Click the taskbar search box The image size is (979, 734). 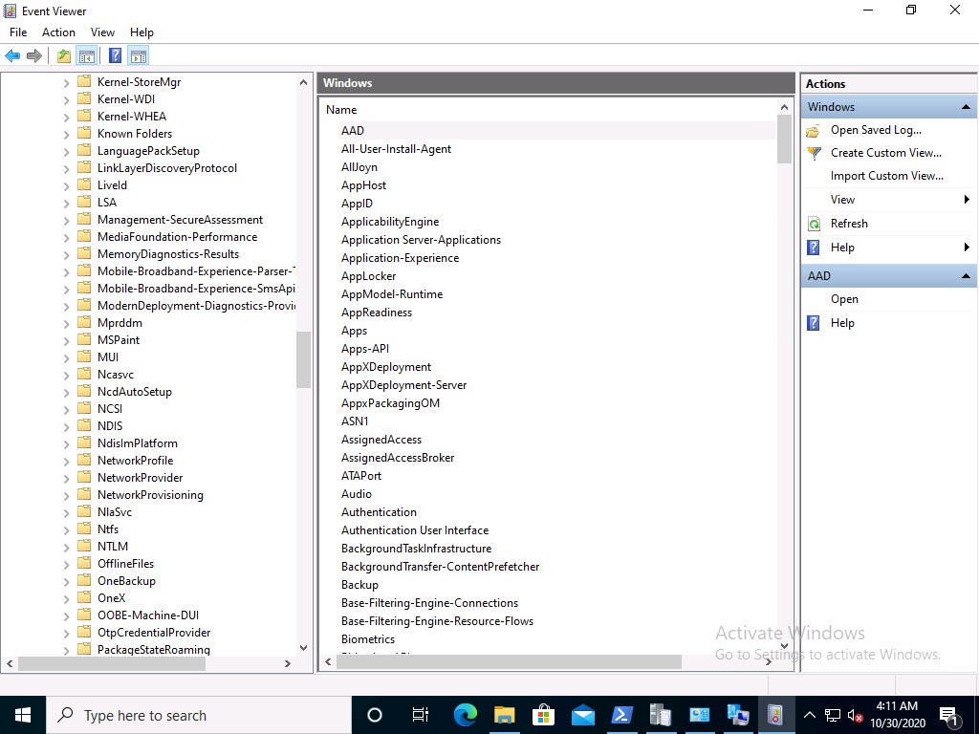[x=199, y=715]
